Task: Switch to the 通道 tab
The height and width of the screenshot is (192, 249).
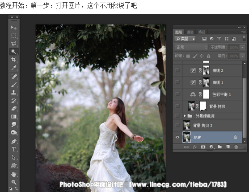Action: [190, 32]
